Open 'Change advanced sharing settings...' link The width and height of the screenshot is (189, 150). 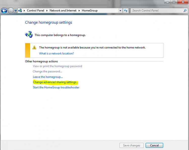click(56, 82)
